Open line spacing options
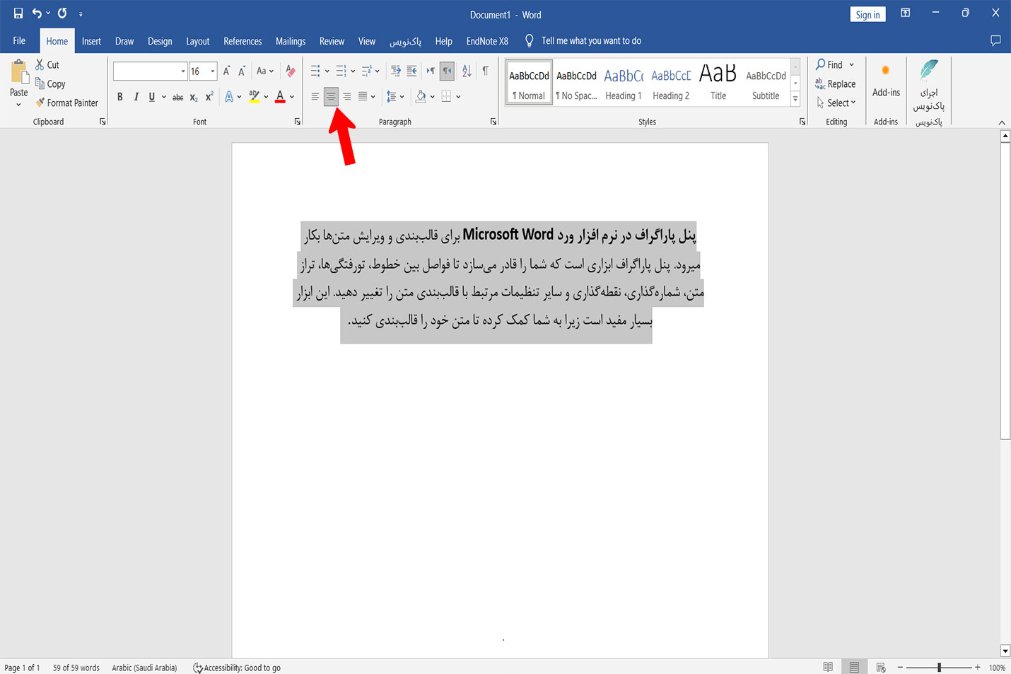This screenshot has width=1011, height=674. tap(395, 97)
